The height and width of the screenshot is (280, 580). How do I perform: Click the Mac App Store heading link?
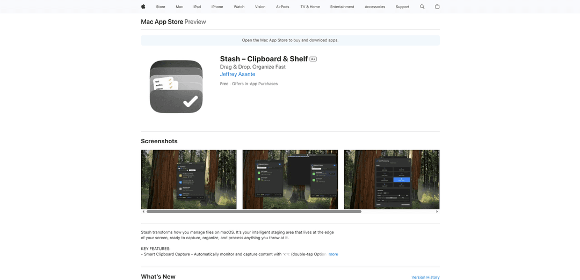(x=162, y=22)
